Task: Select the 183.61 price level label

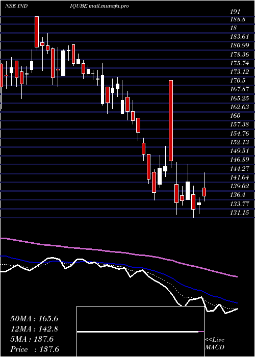Action: [239, 37]
